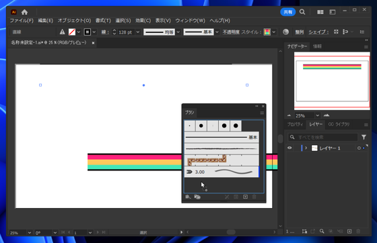The image size is (377, 243).
Task: Select the brown pattern border brush
Action: point(221,160)
